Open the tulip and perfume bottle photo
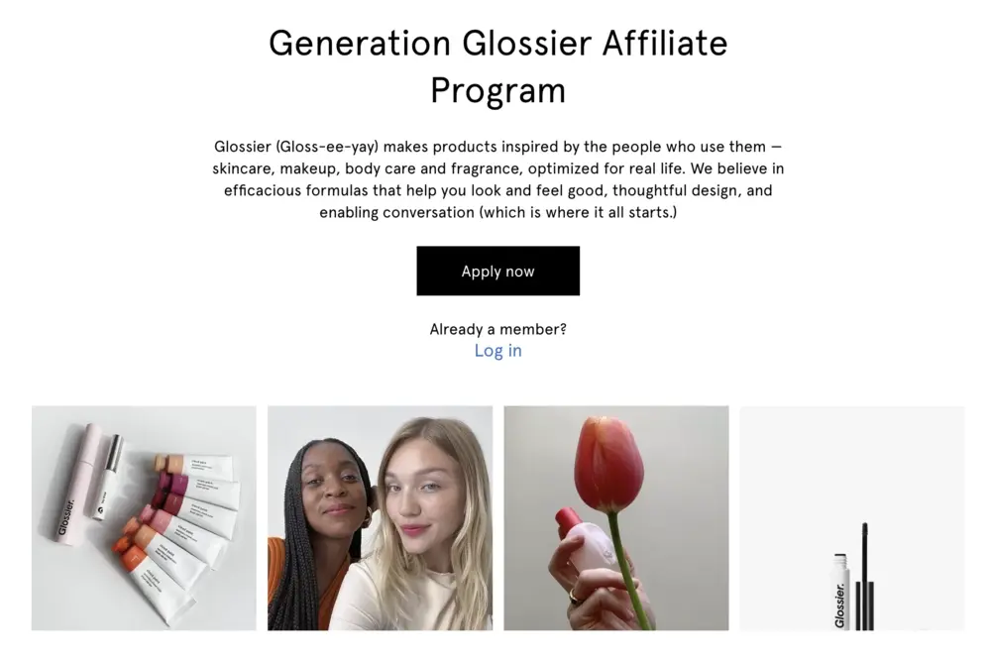This screenshot has width=991, height=661. point(615,517)
